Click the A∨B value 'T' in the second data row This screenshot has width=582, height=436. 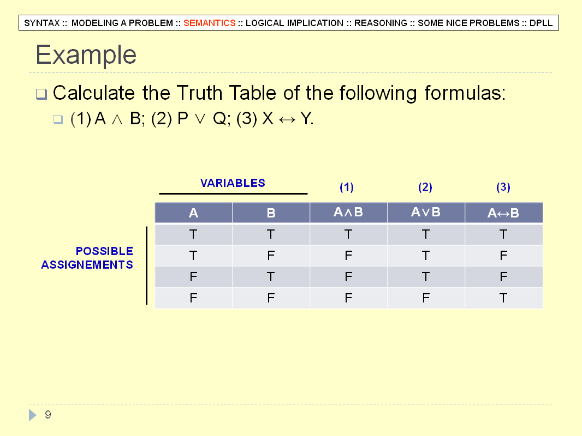pos(426,256)
